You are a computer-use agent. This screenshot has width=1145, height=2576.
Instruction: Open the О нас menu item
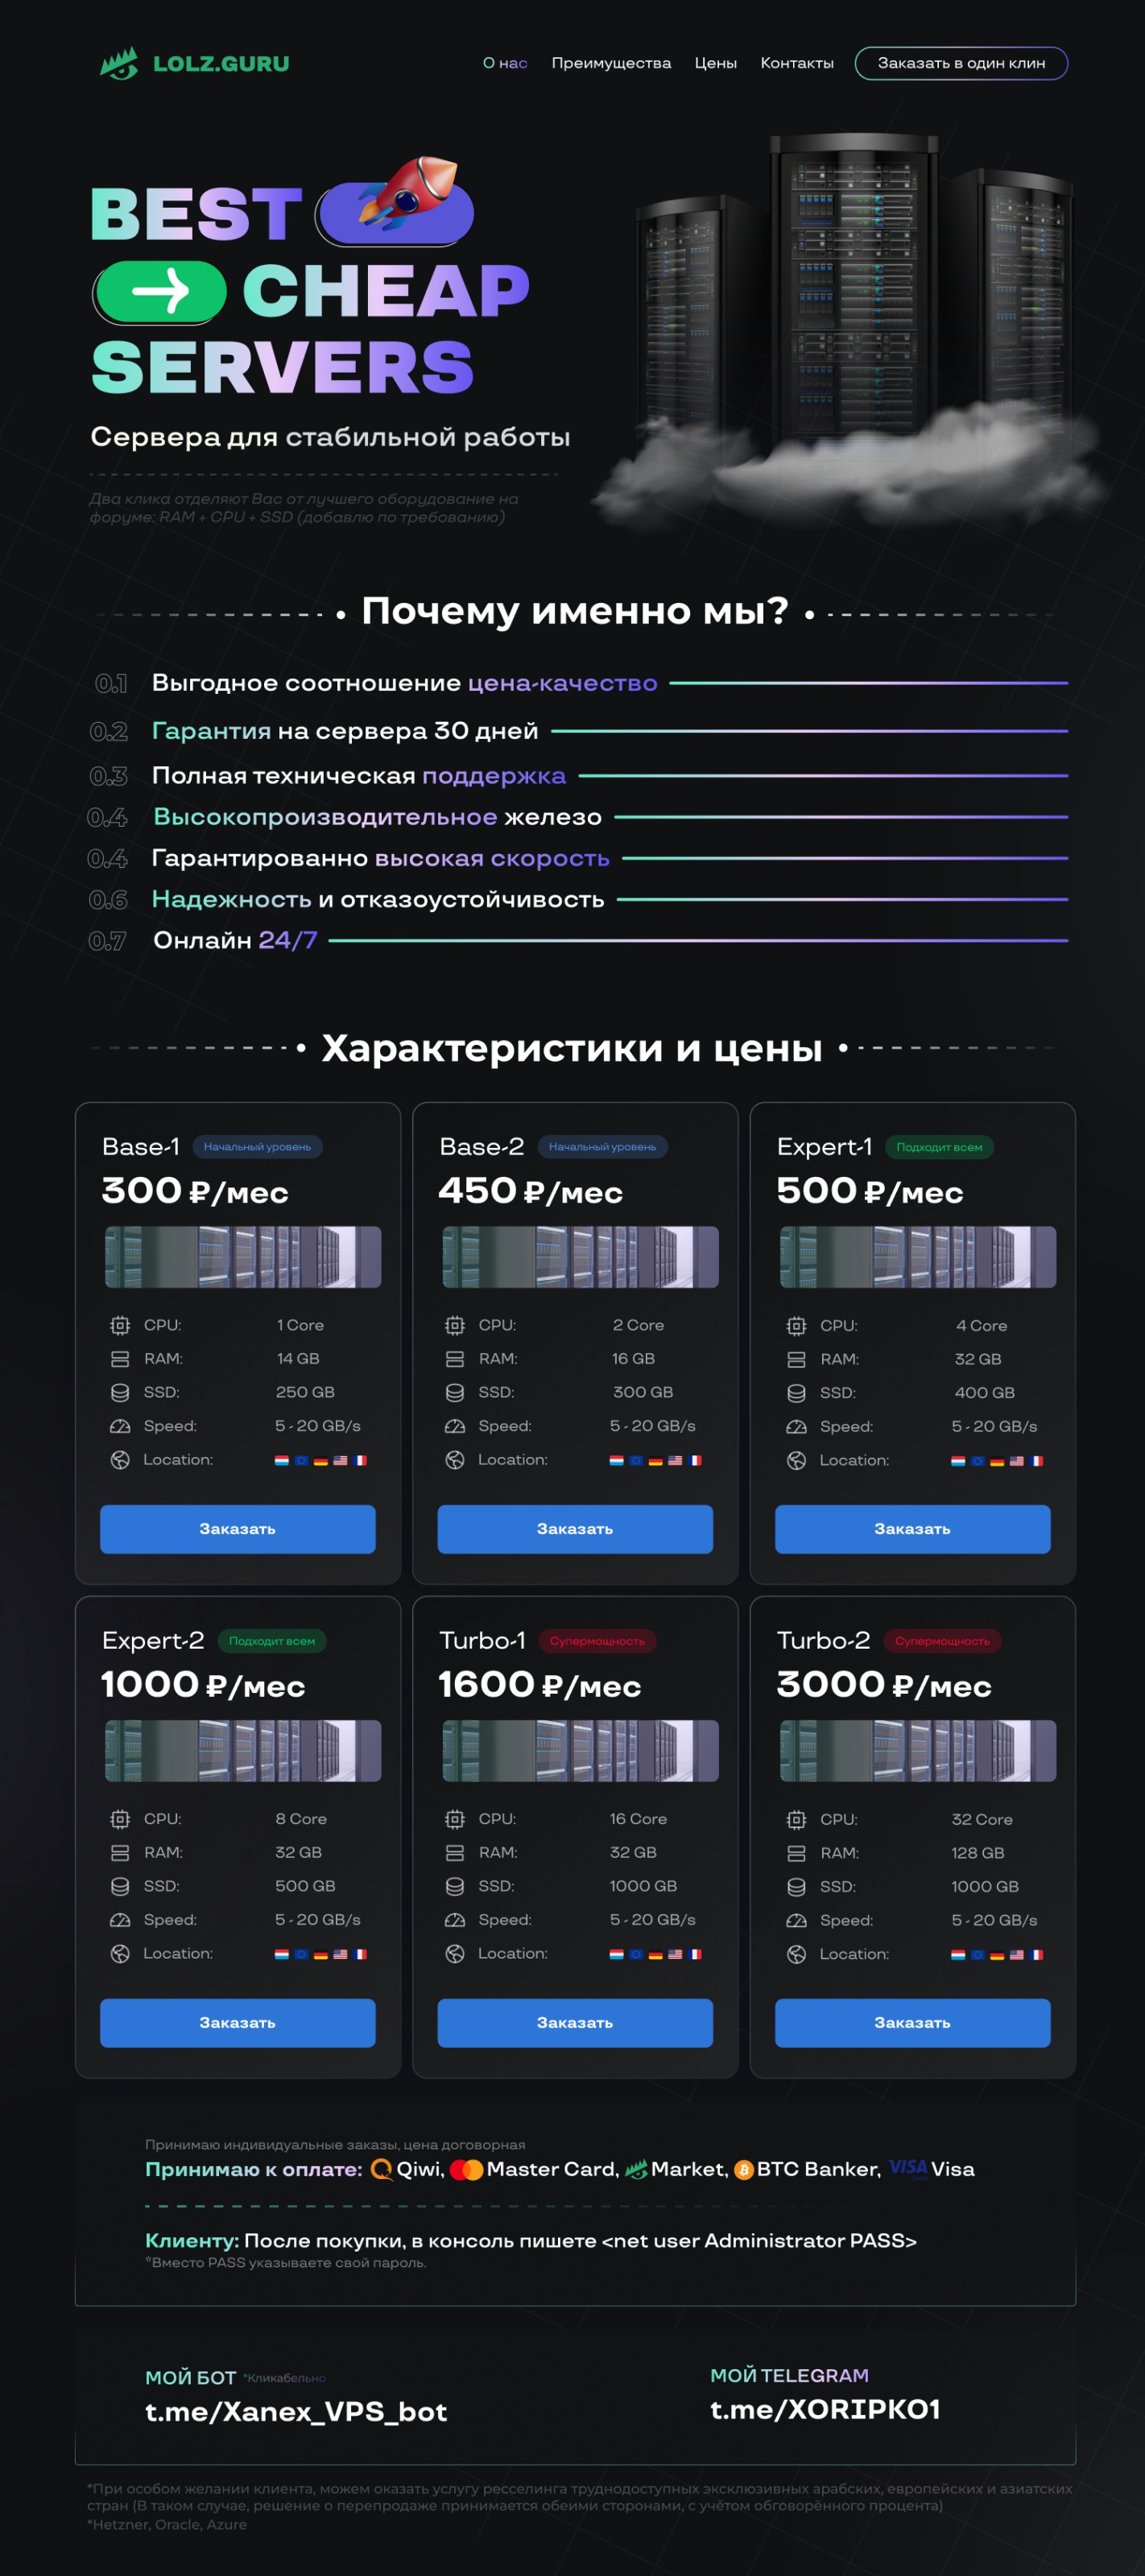click(505, 63)
